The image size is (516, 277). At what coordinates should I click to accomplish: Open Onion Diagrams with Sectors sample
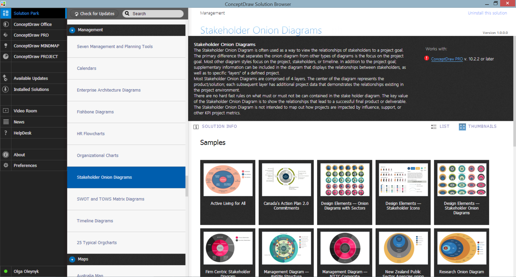coord(345,192)
